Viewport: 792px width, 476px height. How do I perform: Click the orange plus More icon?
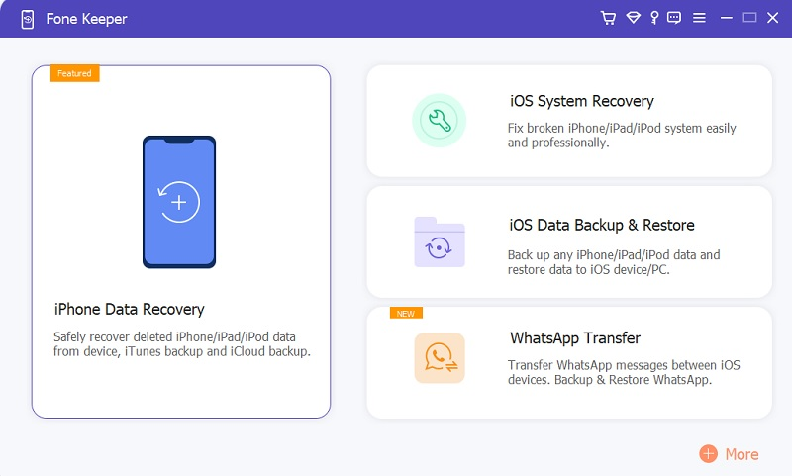coord(708,454)
